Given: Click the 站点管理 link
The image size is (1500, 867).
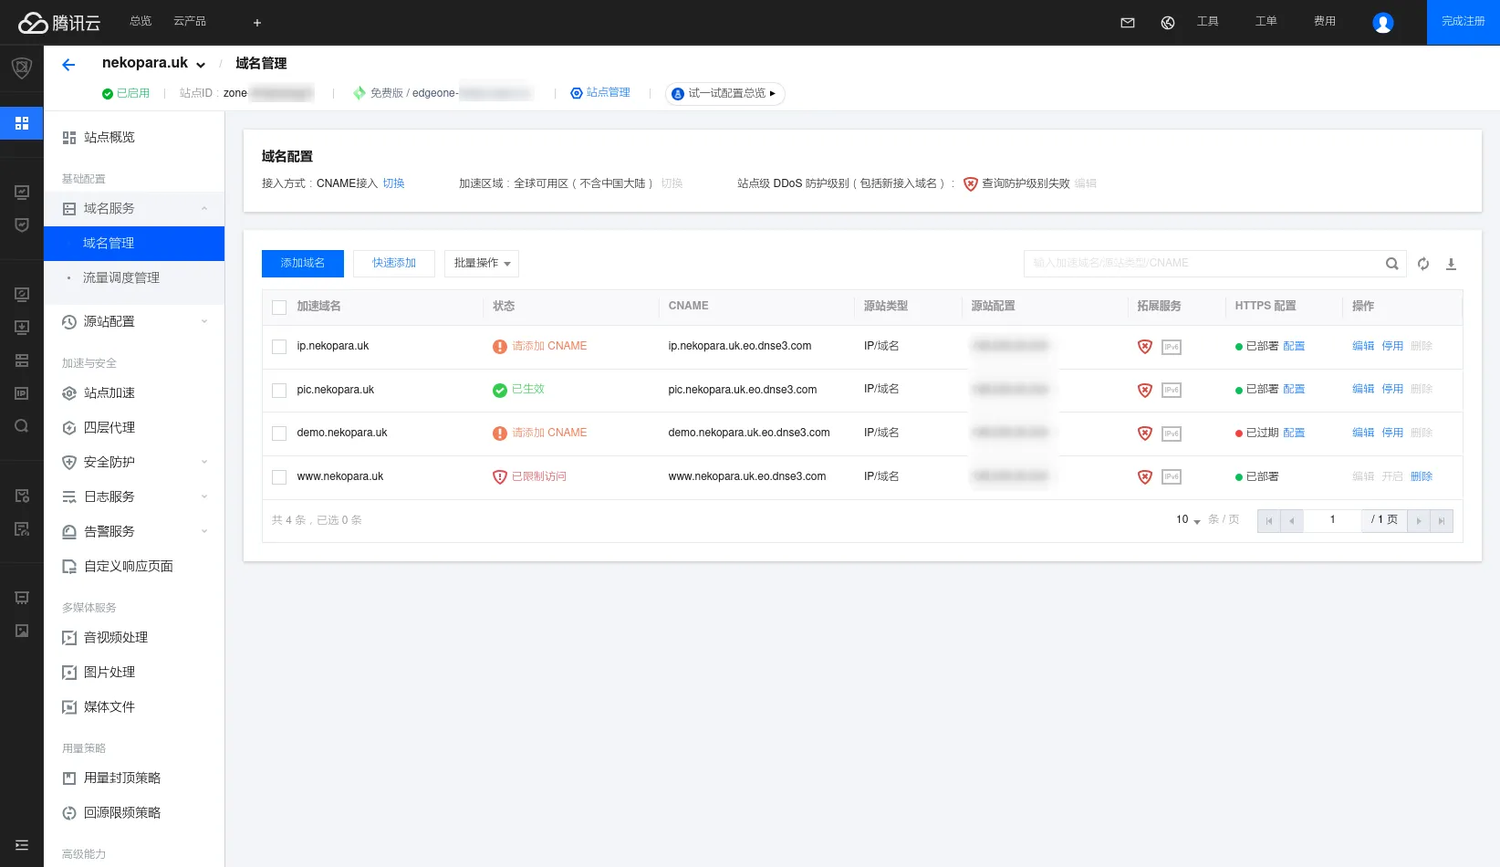Looking at the screenshot, I should 600,93.
